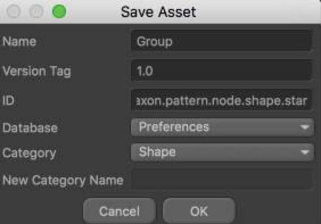
Task: Click the Version Tag label
Action: [36, 72]
